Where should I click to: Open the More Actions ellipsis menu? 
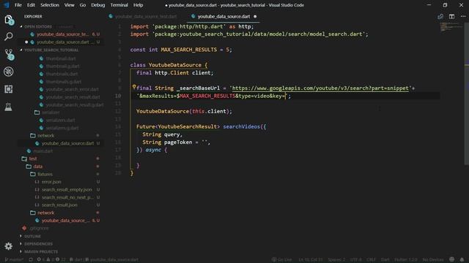pyautogui.click(x=462, y=17)
